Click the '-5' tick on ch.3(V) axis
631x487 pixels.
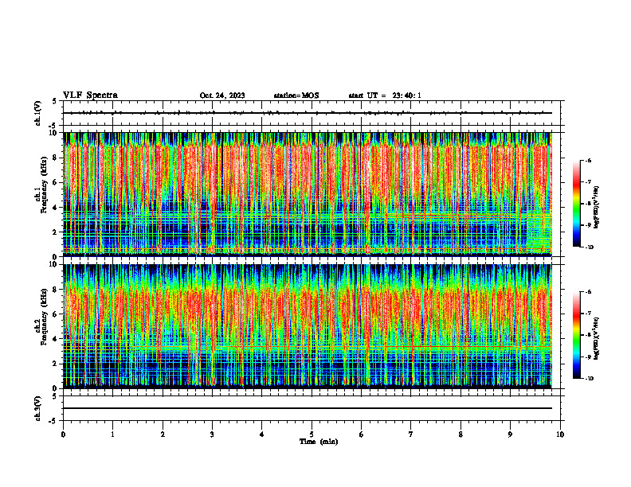click(53, 421)
